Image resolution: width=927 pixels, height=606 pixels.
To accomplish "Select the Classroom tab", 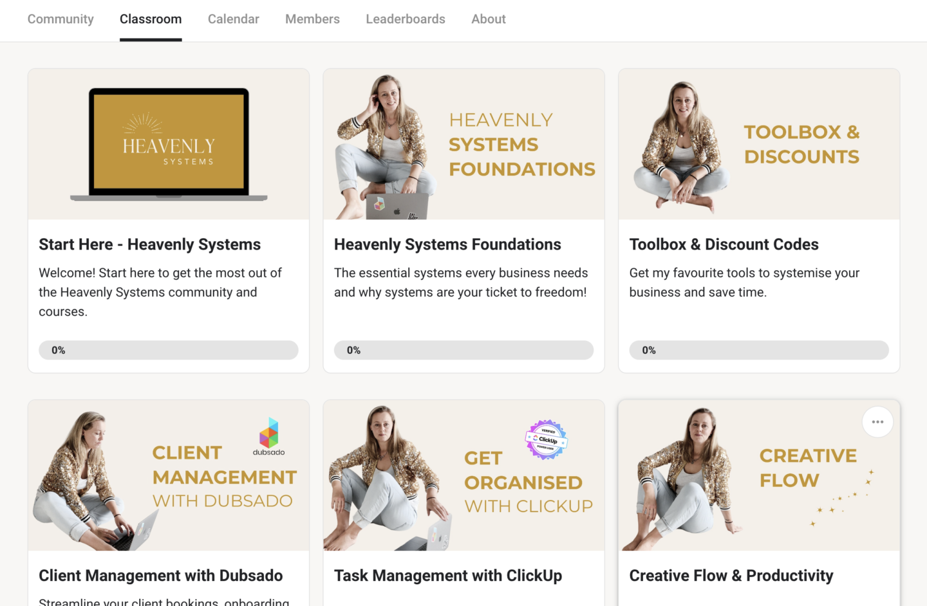I will point(151,19).
